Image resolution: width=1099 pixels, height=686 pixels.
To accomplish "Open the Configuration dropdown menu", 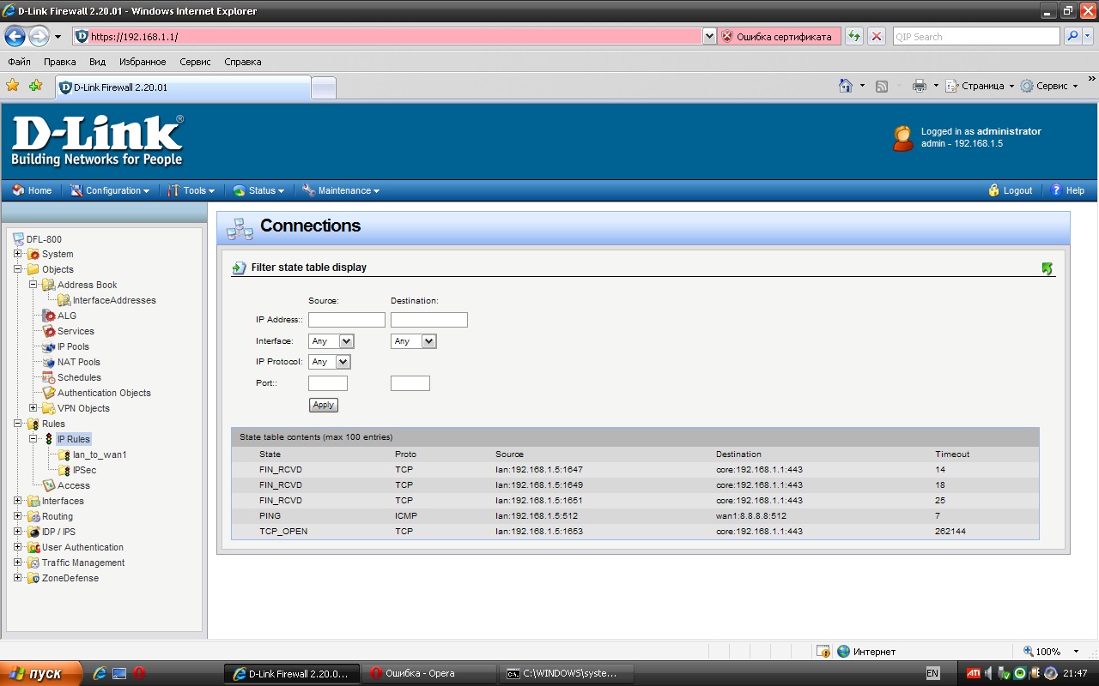I will (110, 190).
